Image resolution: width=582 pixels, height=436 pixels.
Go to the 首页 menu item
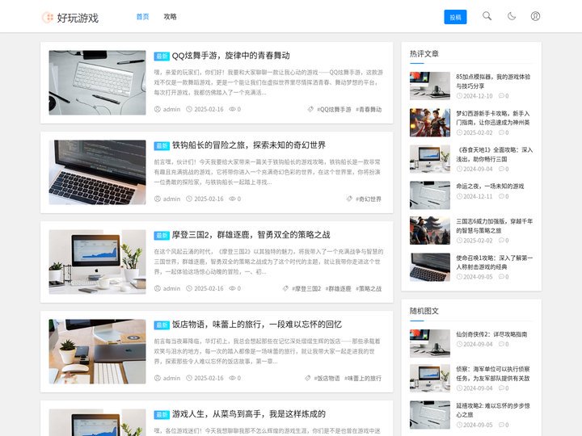(142, 17)
